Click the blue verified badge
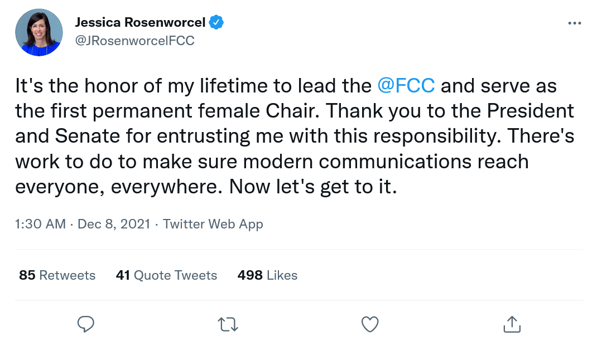Viewport: 597px width, 346px height. [x=216, y=23]
